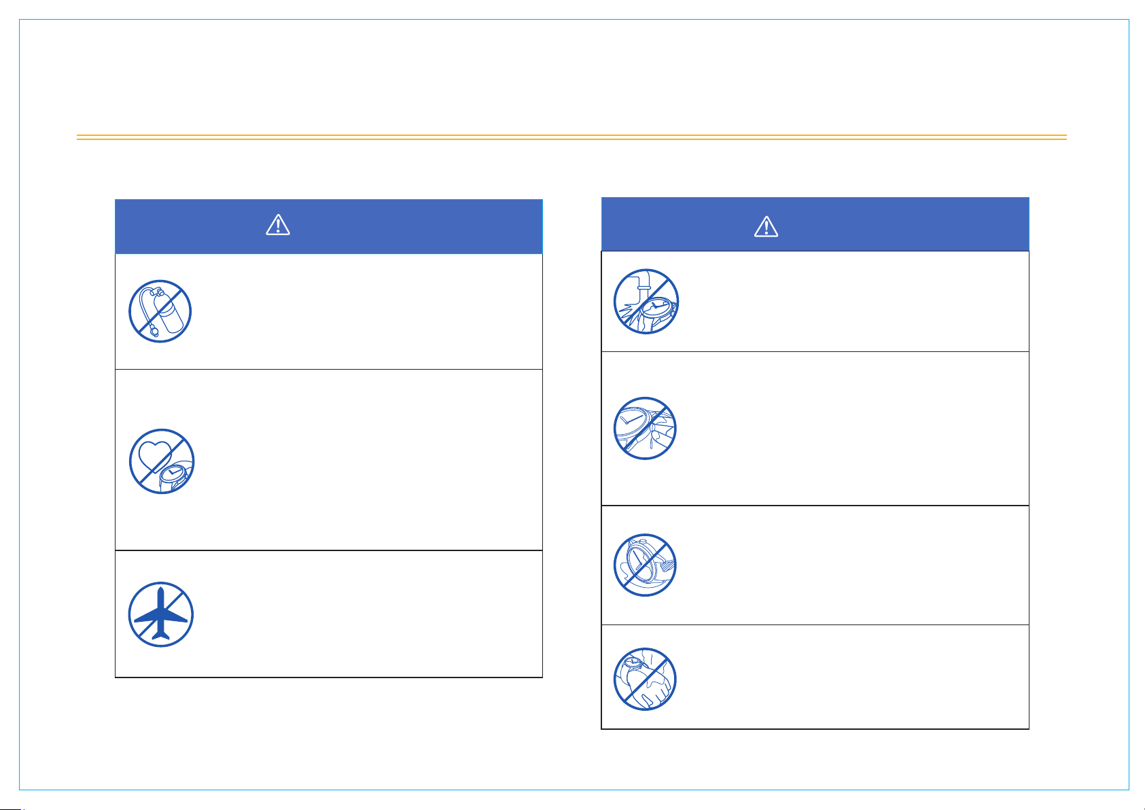Viewport: 1145px width, 810px height.
Task: Click the right header warning triangle icon
Action: tap(767, 226)
